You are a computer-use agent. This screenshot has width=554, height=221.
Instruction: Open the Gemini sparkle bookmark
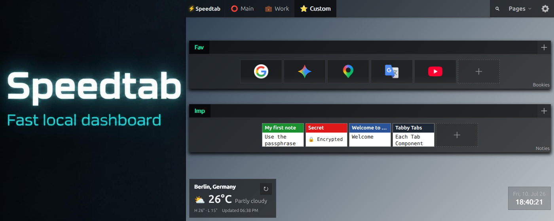pyautogui.click(x=305, y=71)
